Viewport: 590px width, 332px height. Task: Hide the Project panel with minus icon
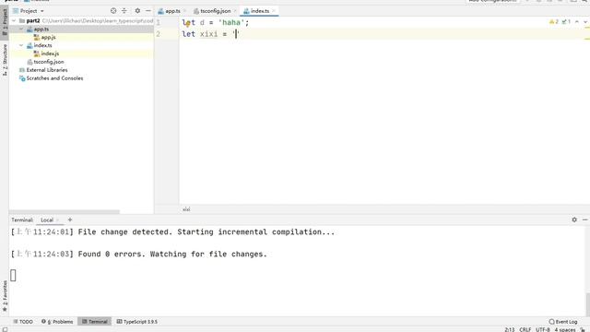(x=148, y=11)
